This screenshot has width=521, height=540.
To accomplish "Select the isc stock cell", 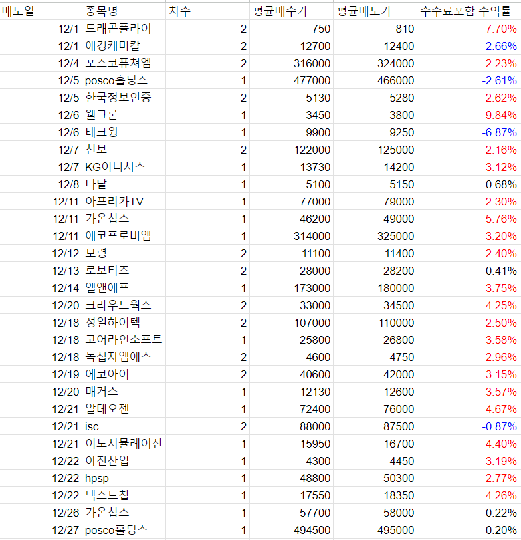I will [124, 426].
